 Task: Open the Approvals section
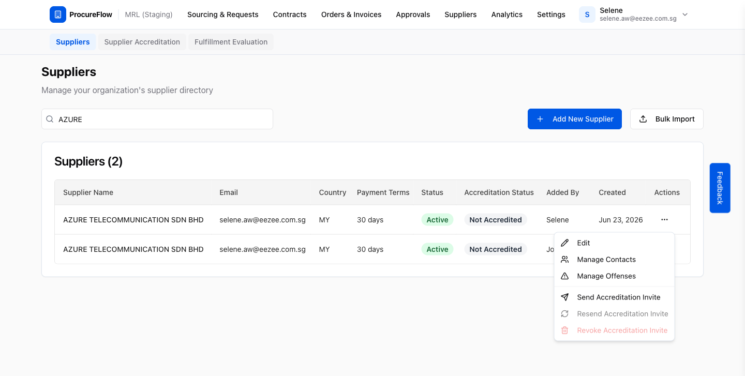pos(413,14)
